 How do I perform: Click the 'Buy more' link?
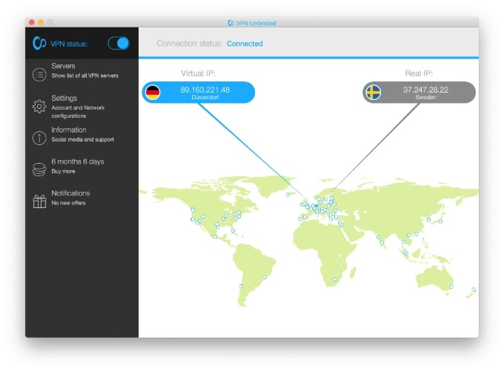click(63, 171)
